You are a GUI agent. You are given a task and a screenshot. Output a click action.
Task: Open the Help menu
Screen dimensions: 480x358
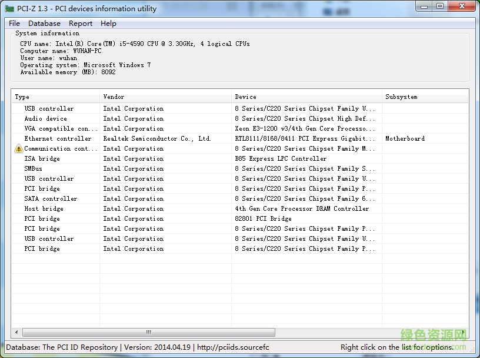click(108, 24)
